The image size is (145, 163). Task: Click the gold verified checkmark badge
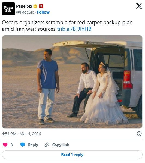pyautogui.click(x=35, y=7)
